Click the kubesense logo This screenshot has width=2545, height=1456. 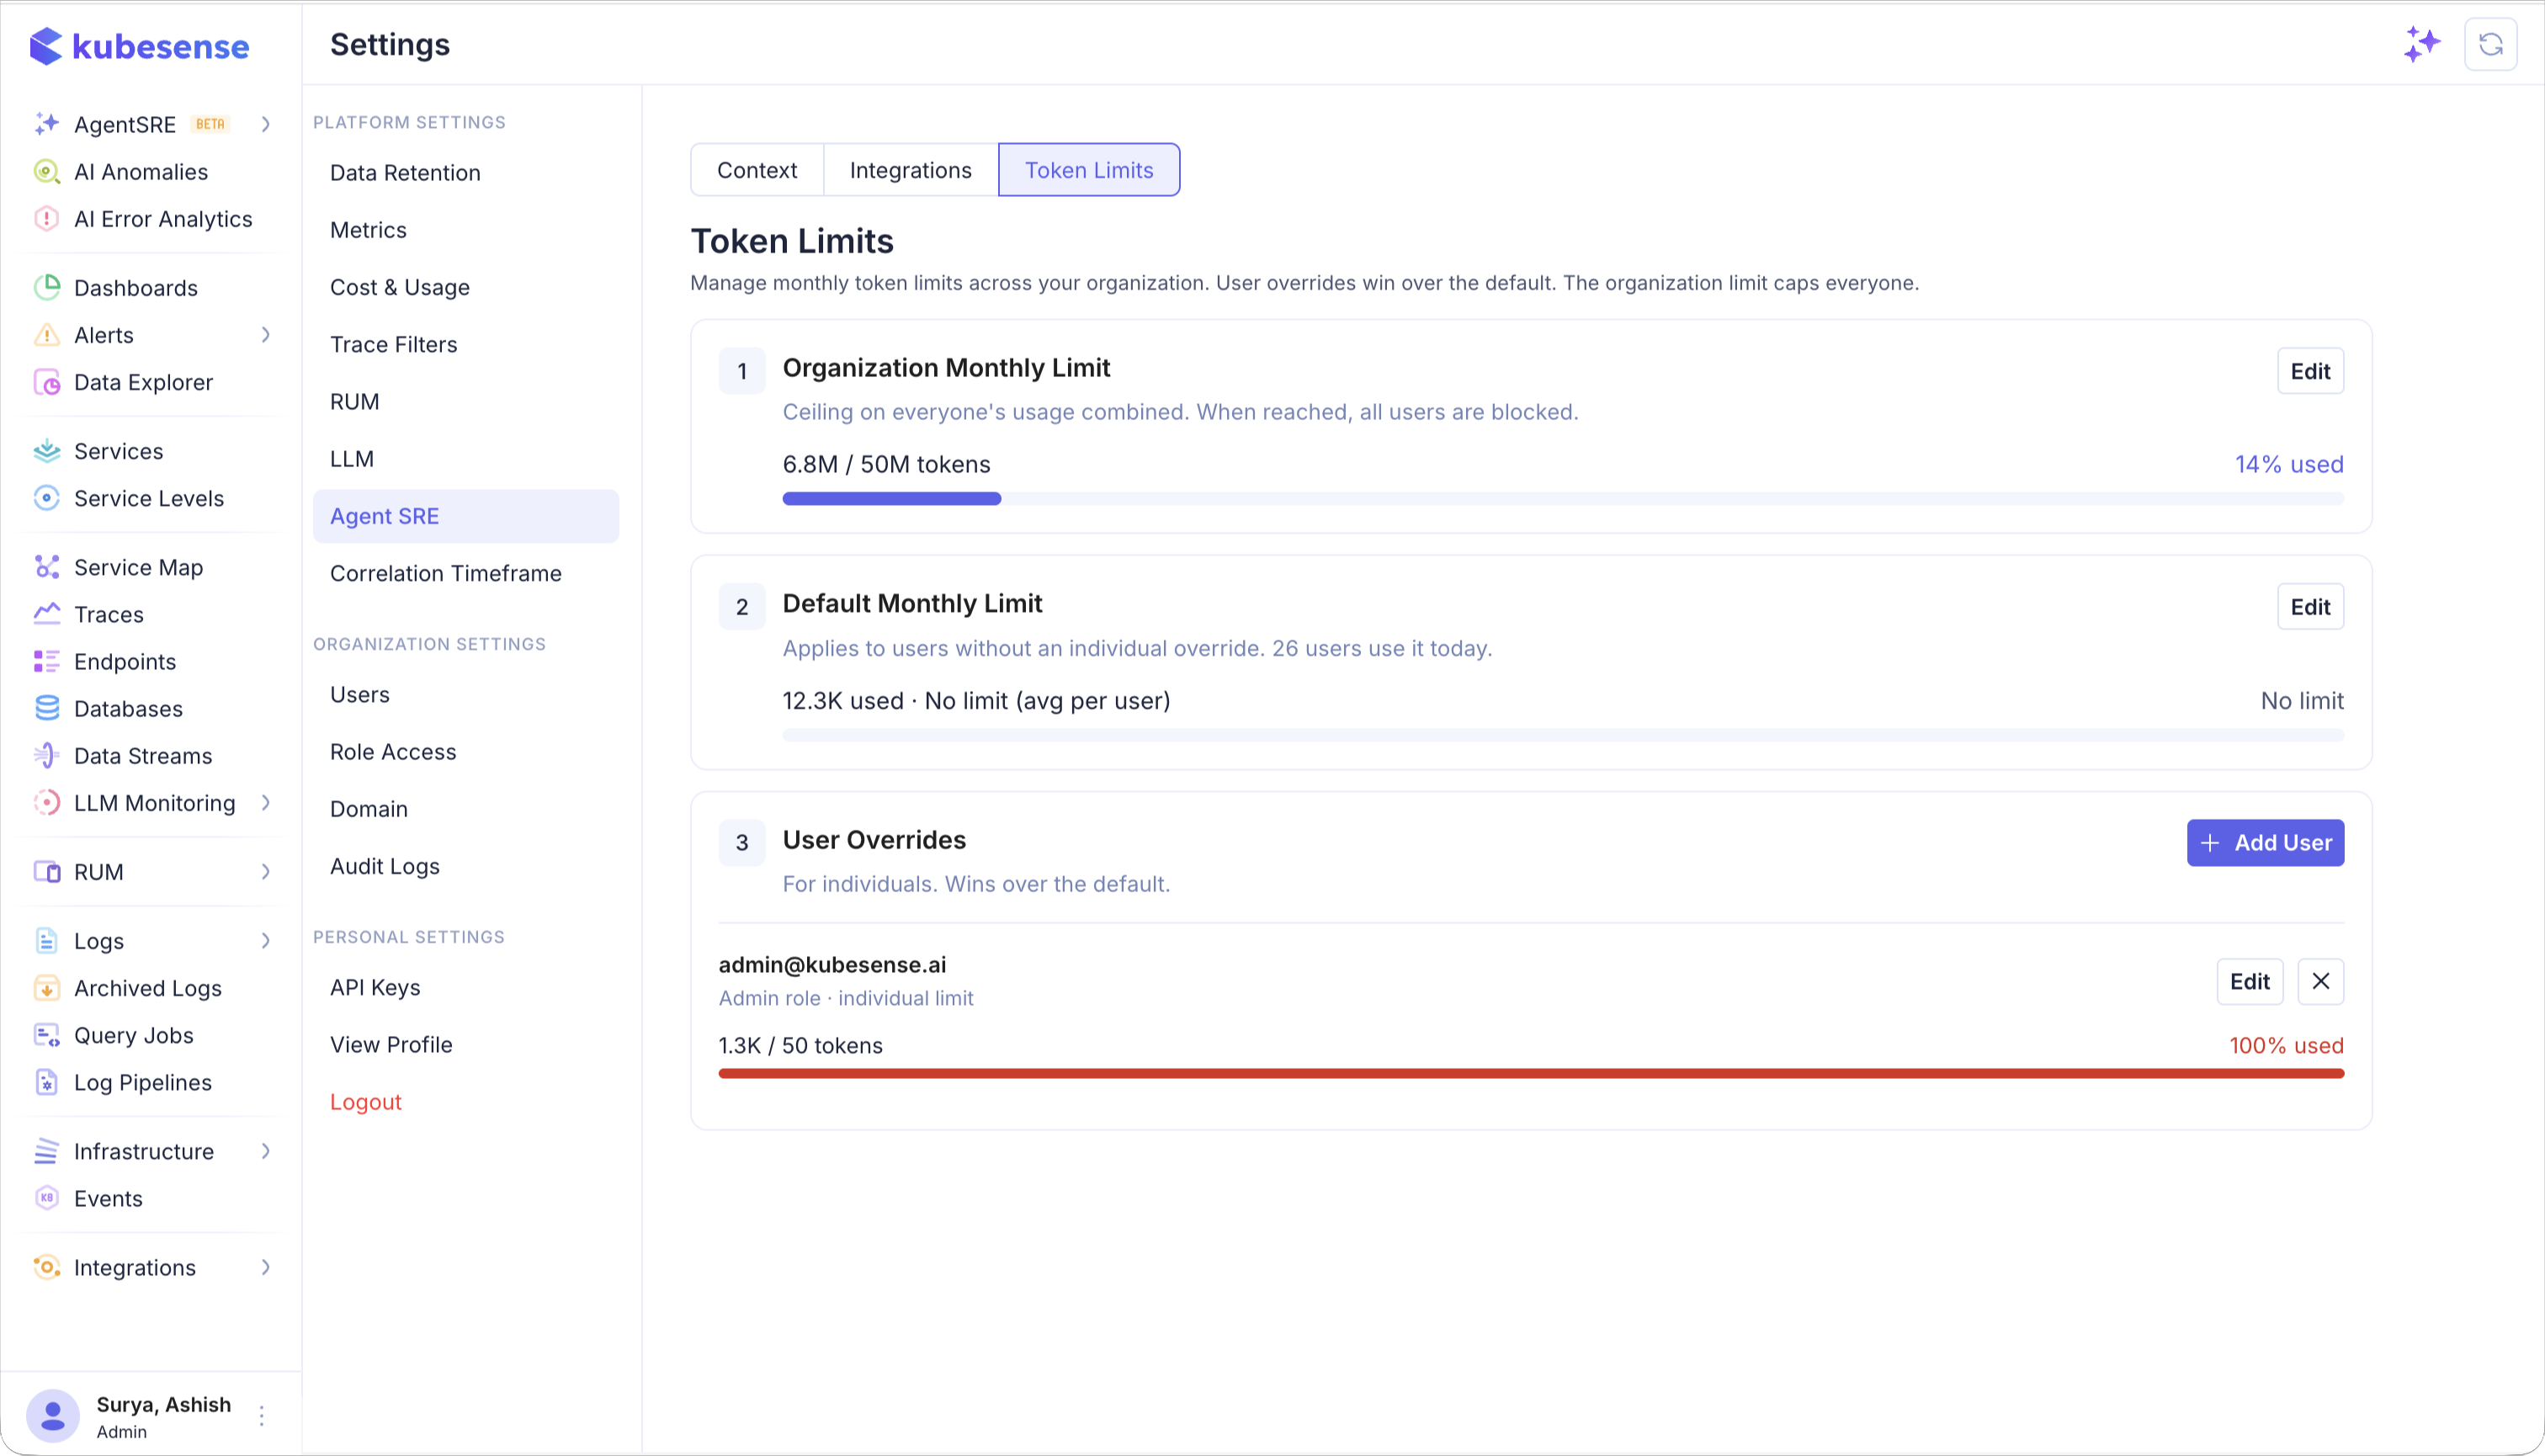coord(139,46)
